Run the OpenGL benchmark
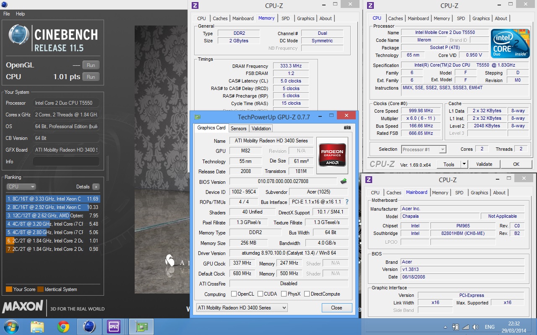537x335 pixels. pos(91,65)
